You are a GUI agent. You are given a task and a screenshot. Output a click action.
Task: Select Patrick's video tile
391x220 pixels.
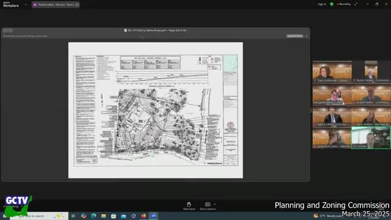332,116
